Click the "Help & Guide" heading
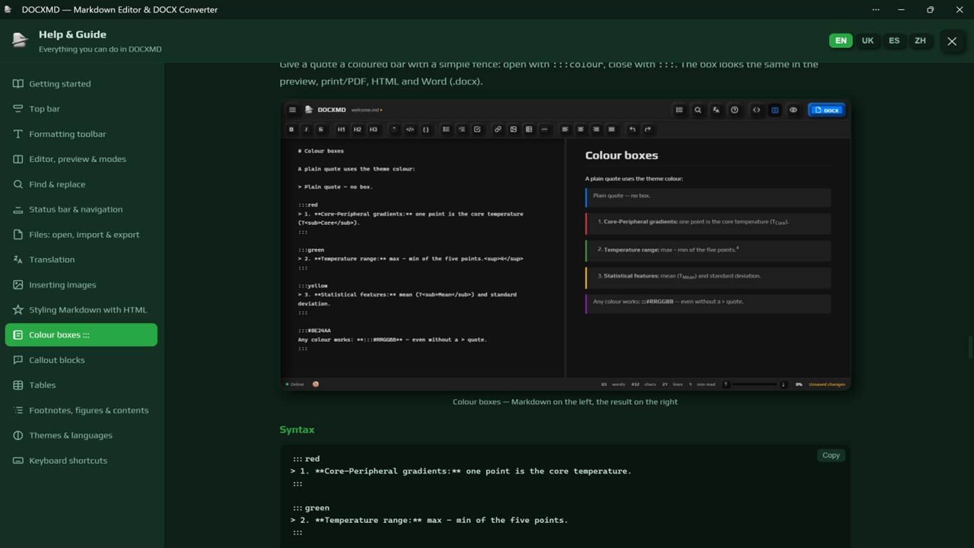Image resolution: width=974 pixels, height=548 pixels. point(72,34)
